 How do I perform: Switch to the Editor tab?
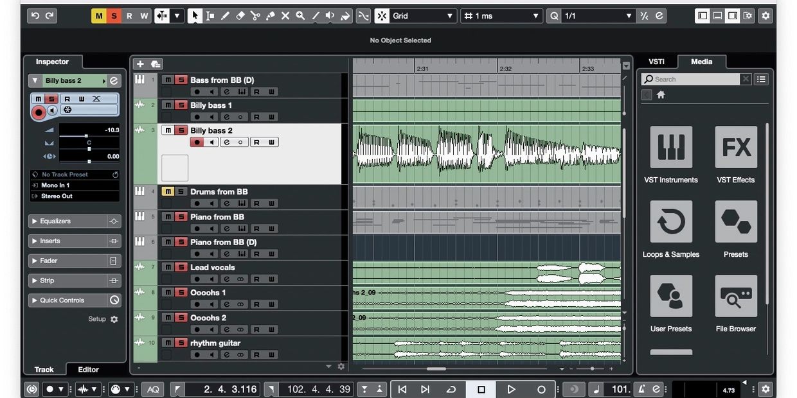click(x=88, y=370)
